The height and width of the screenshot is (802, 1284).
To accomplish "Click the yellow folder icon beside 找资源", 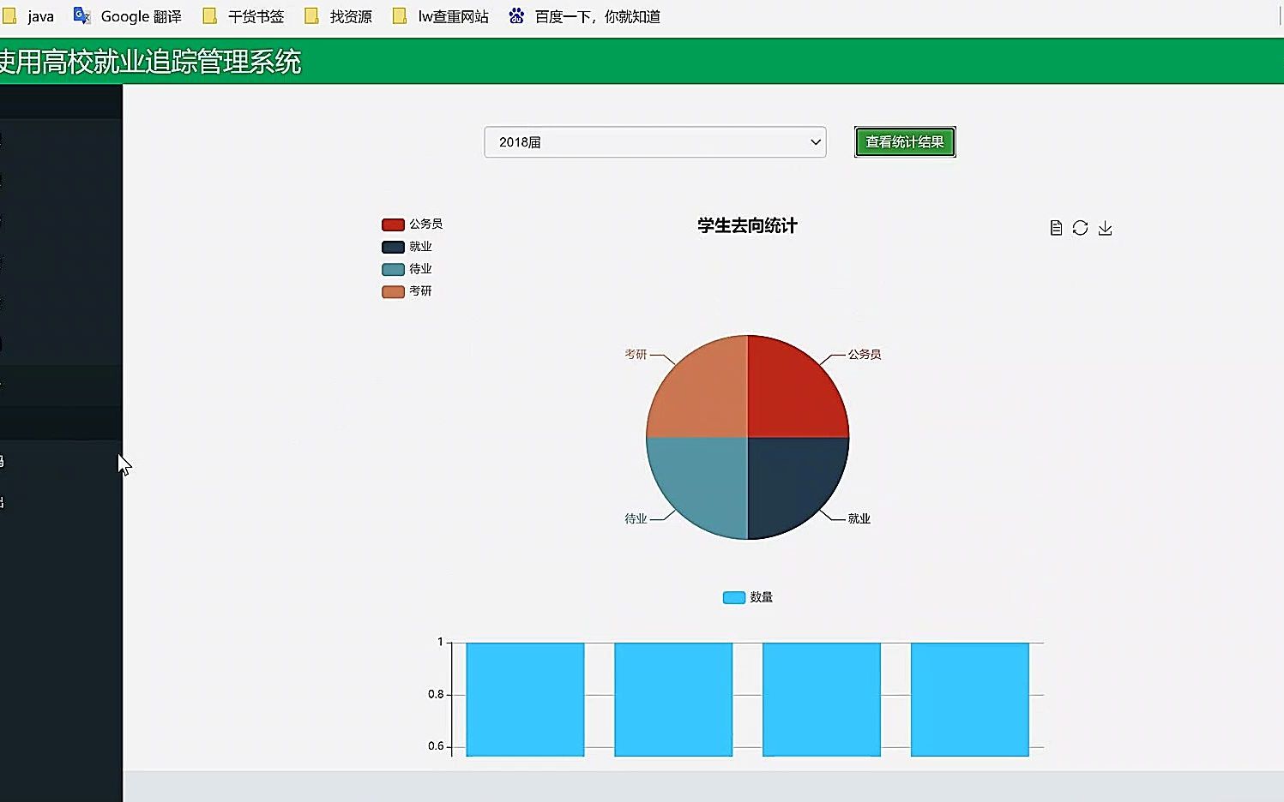I will click(x=311, y=15).
